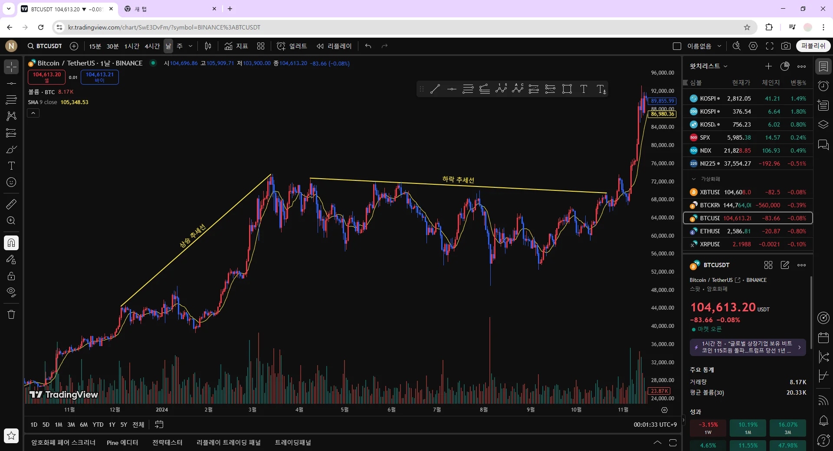Select the text tool in left toolbar
The image size is (833, 451).
(x=11, y=166)
